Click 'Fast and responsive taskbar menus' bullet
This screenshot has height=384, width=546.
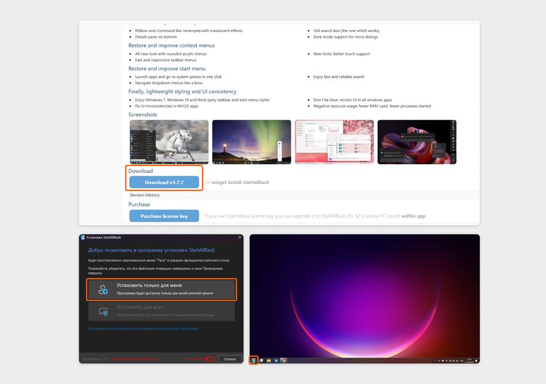click(166, 60)
